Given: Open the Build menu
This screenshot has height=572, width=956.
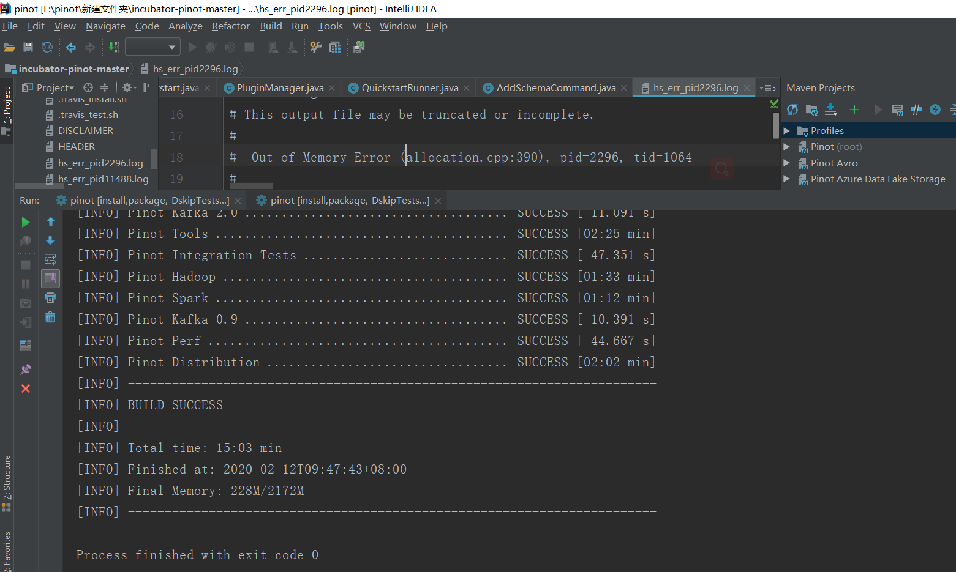Looking at the screenshot, I should coord(271,26).
